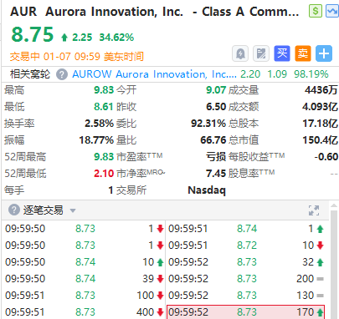Select the 09:59:52 trade of 200 shares
The image size is (339, 319).
pos(246,279)
